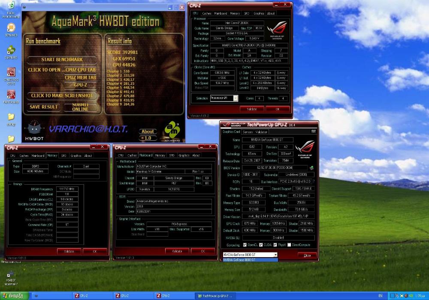Click the EN language indicator on the taskbar
This screenshot has height=300, width=429.
pos(381,296)
